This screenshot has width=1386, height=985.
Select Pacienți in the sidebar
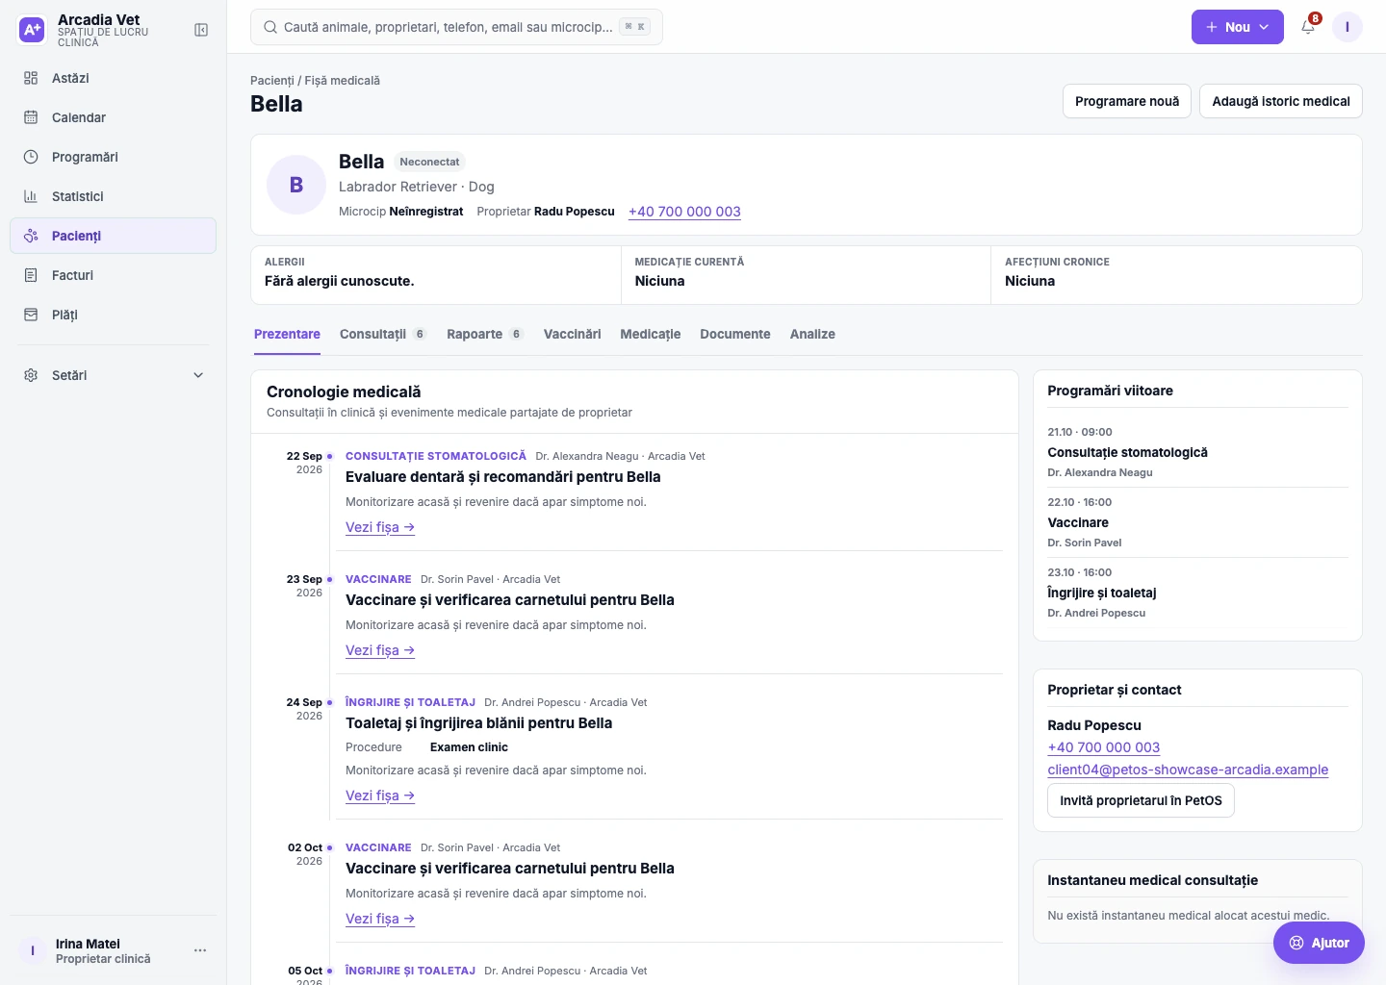tap(113, 236)
